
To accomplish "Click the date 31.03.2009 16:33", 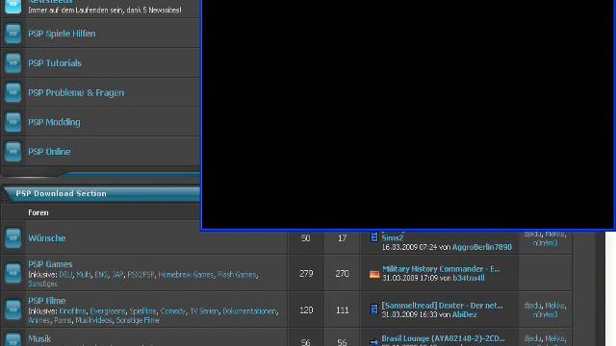I will pos(410,314).
